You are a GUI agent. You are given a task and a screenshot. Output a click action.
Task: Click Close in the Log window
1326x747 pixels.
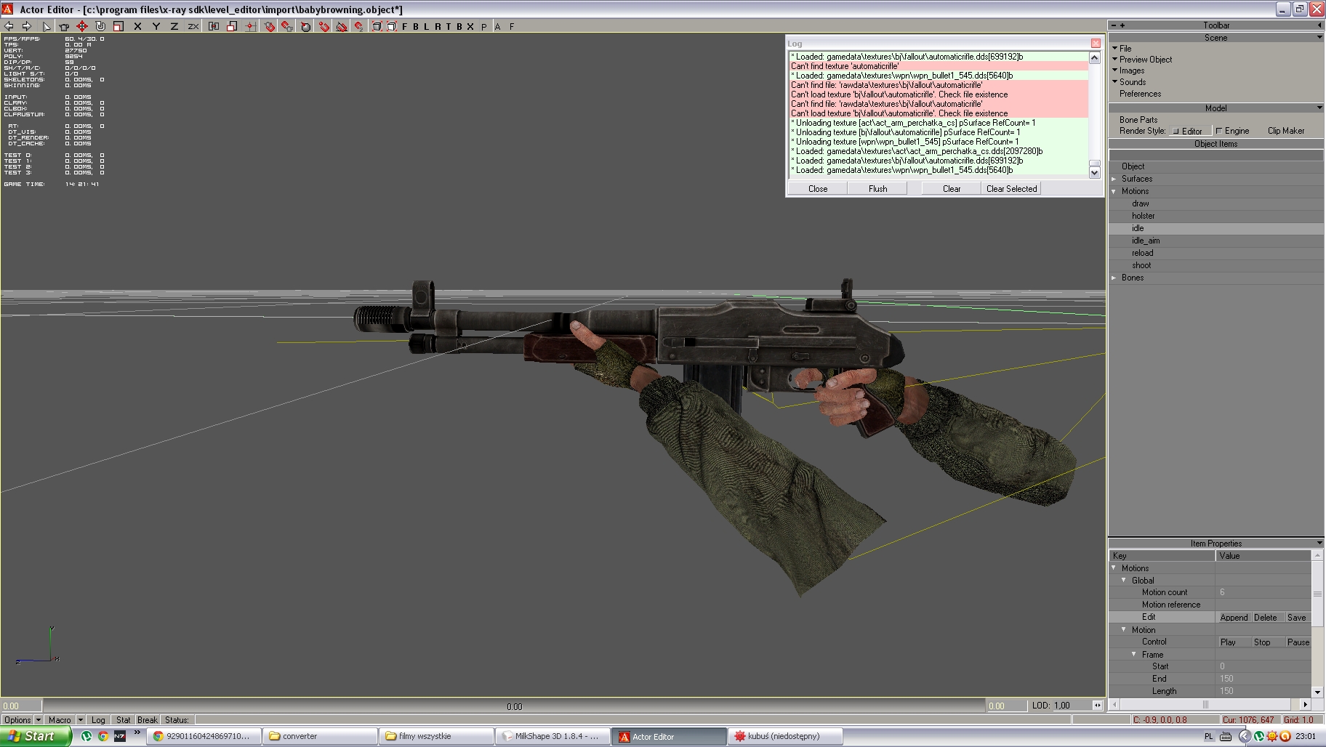(x=818, y=188)
